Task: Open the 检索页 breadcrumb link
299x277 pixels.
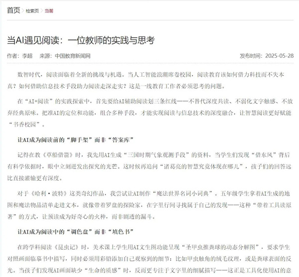Action: coord(32,11)
